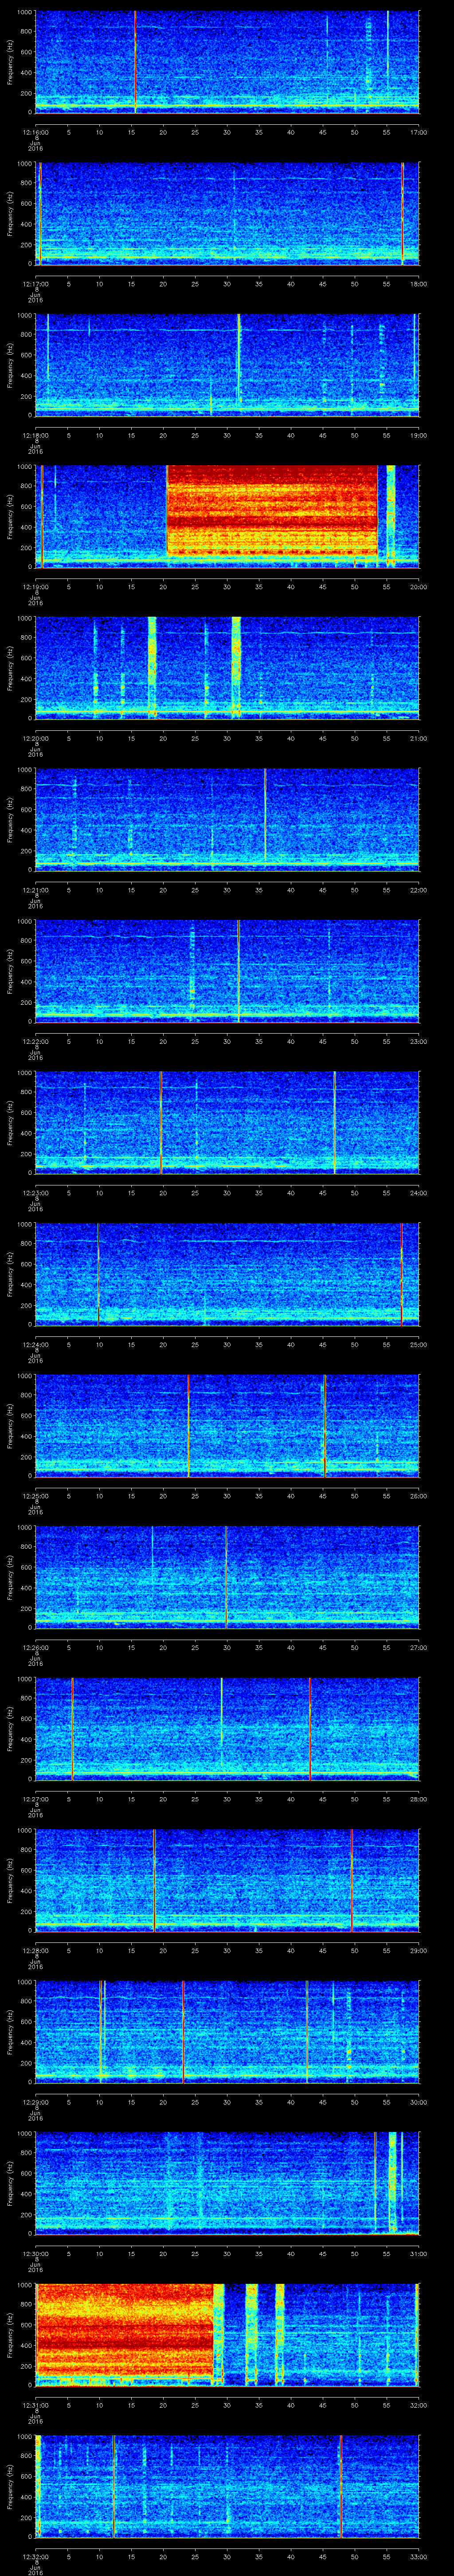Open the 12:17 spectrogram panel

[x=227, y=213]
